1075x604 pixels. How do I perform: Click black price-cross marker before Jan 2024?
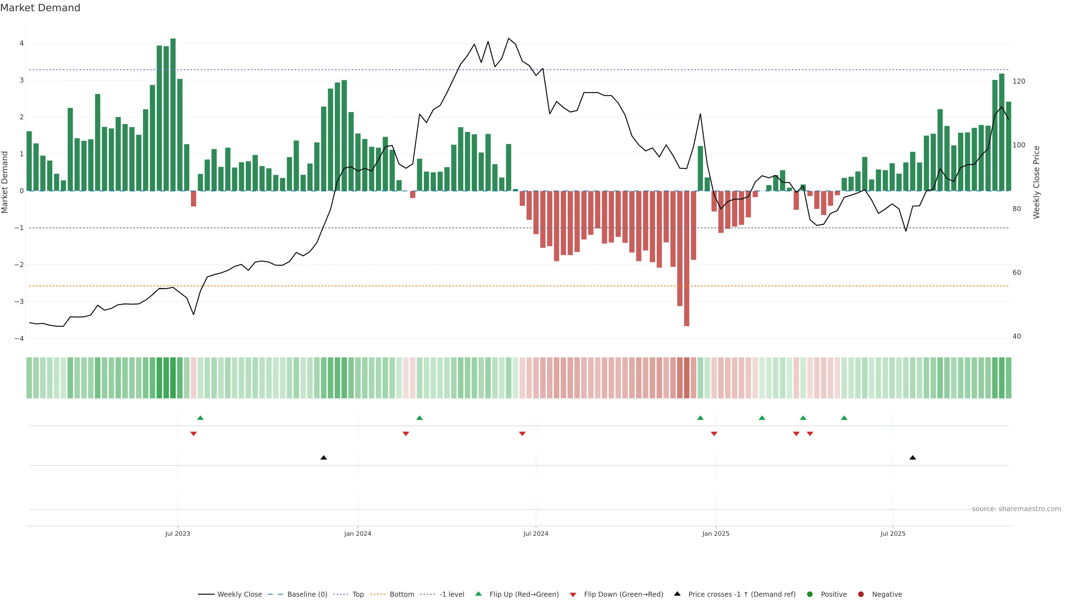pyautogui.click(x=323, y=458)
